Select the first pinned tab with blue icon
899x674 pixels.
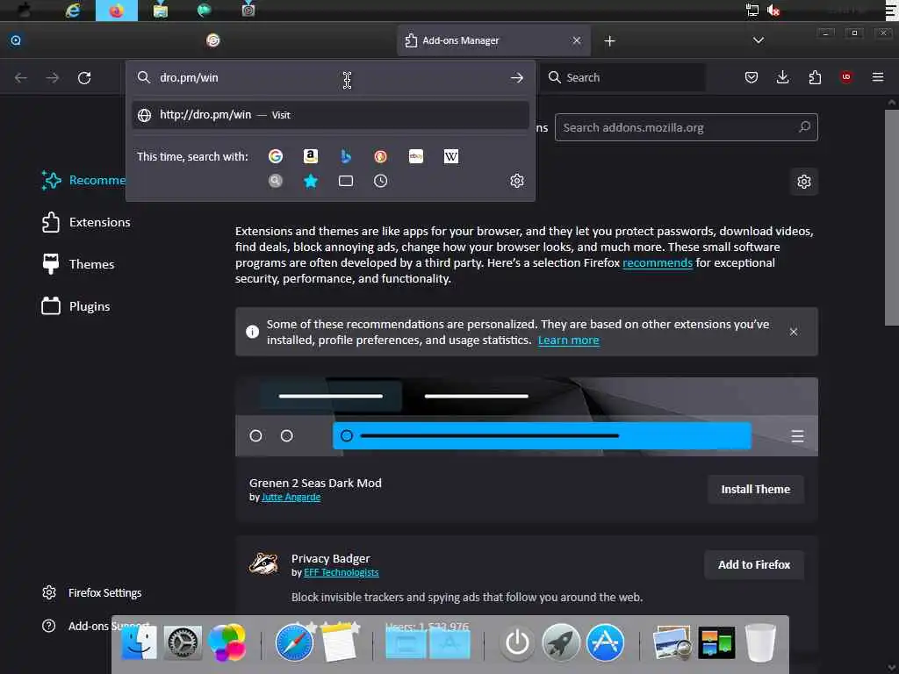tap(16, 40)
